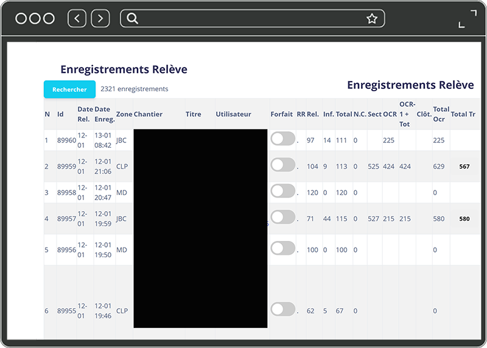The image size is (487, 348).
Task: Click Date Enreg. cell 12-01 20:47
Action: [103, 192]
